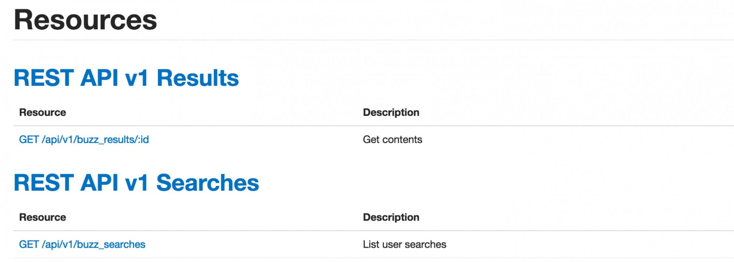
Task: Click the word "Results" in the first section title
Action: [197, 78]
